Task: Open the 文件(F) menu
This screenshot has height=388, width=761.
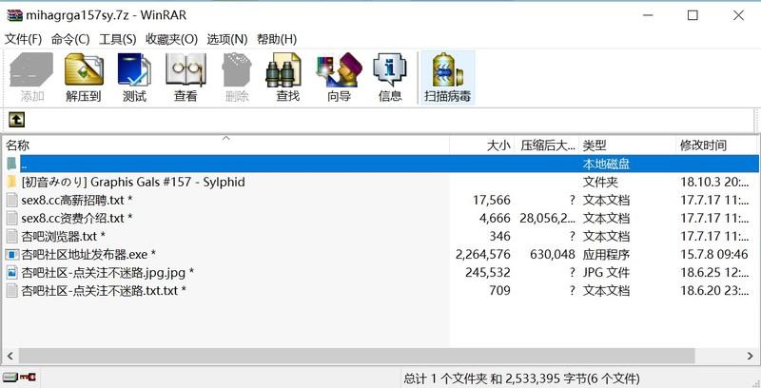Action: tap(24, 39)
